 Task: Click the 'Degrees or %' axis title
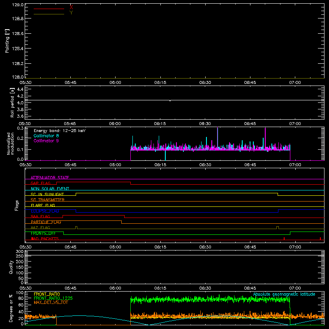click(x=11, y=308)
